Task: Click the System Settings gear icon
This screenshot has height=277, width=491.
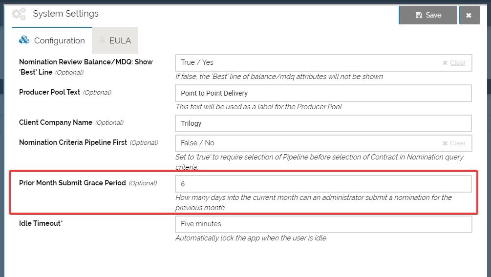Action: 19,14
